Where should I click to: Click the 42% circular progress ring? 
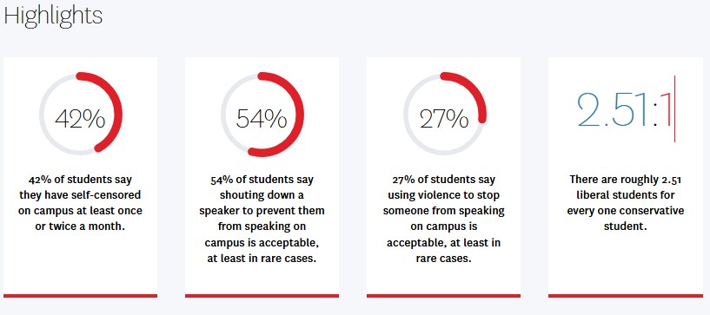tap(81, 115)
